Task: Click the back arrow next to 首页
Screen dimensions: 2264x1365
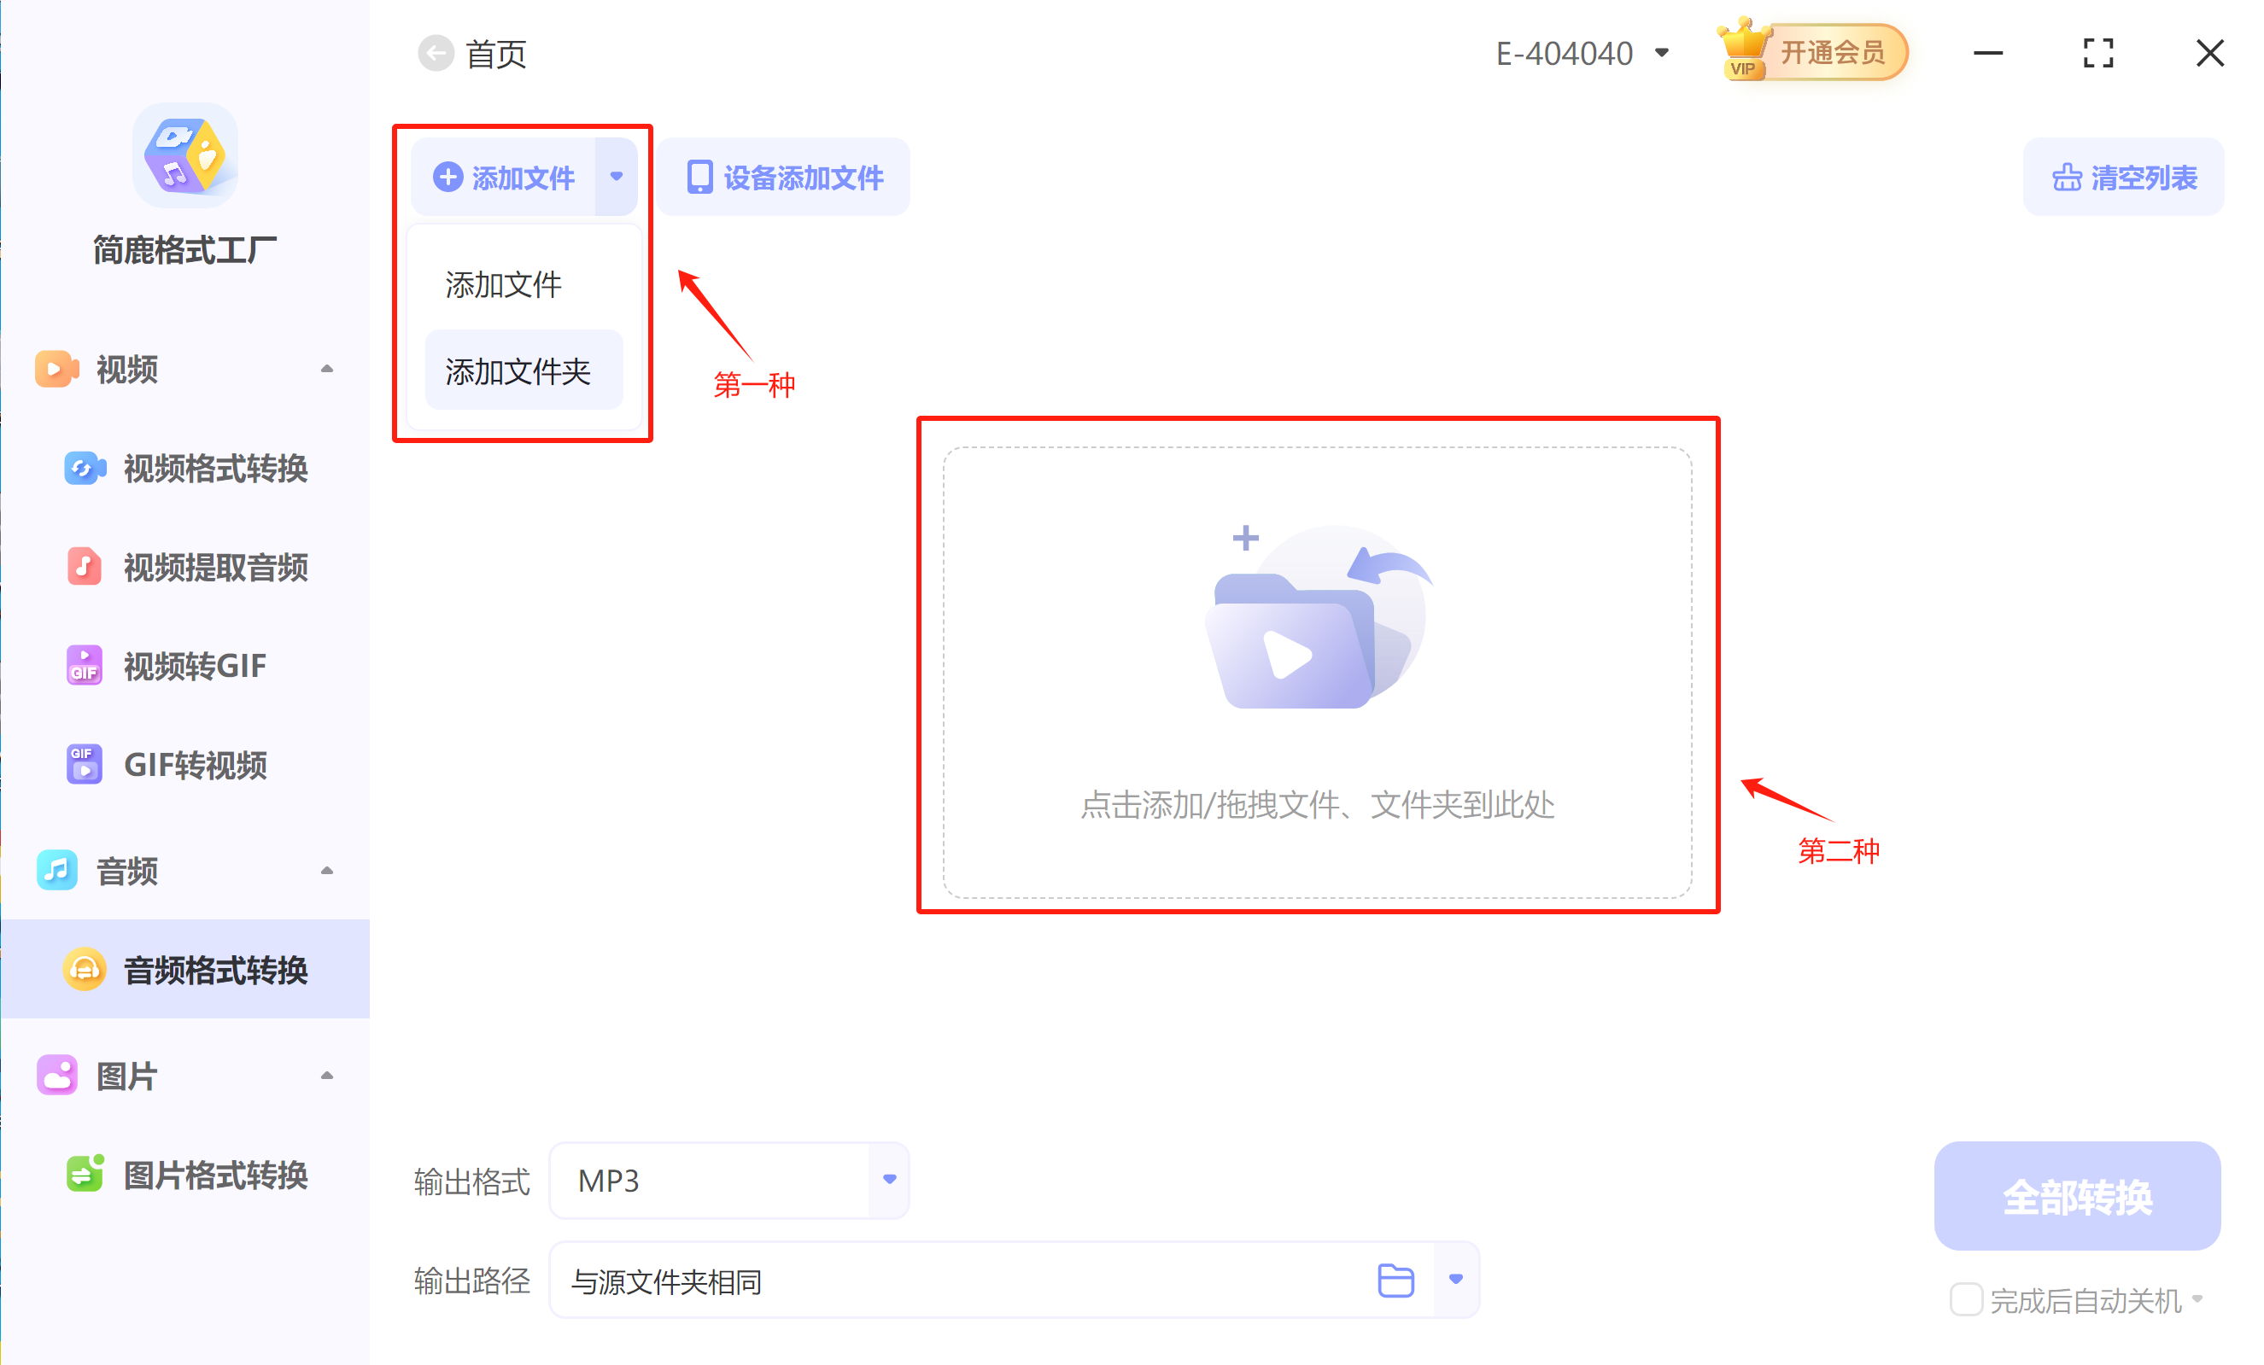Action: [436, 53]
